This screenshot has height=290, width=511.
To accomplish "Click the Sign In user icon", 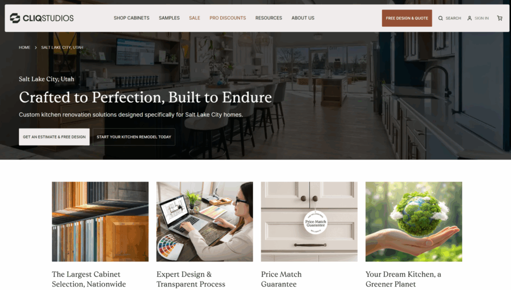I will click(x=469, y=18).
